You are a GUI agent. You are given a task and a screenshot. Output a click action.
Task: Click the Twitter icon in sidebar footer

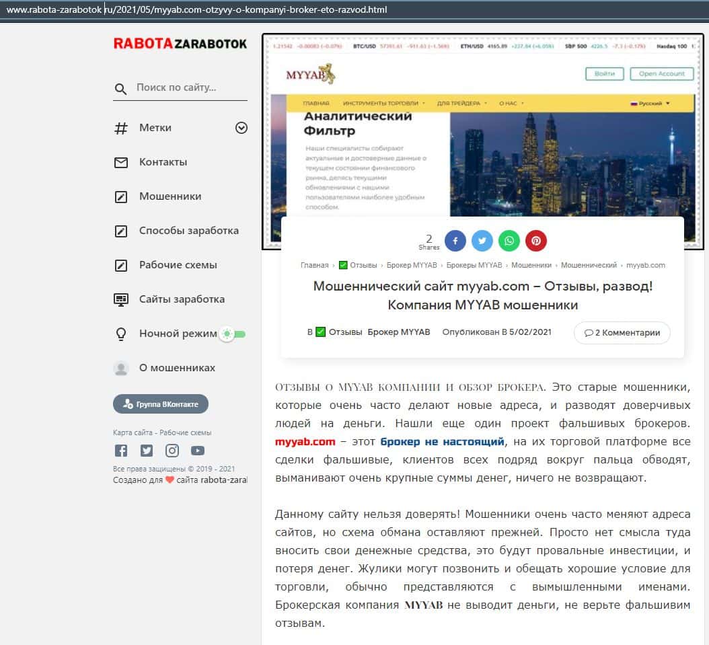[x=147, y=451]
